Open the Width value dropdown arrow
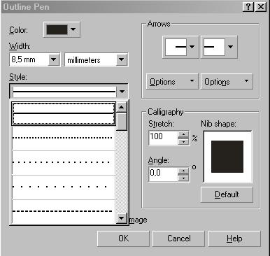The image size is (270, 256). (54, 59)
